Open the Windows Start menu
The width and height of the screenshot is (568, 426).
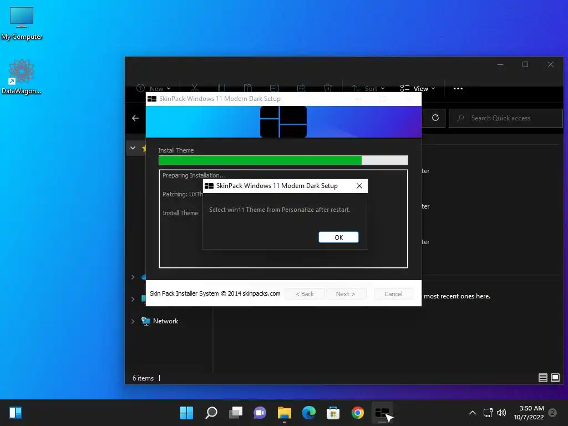[x=186, y=413]
